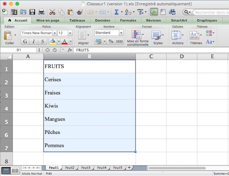Open the Feuil3 sheet tab

(x=86, y=168)
